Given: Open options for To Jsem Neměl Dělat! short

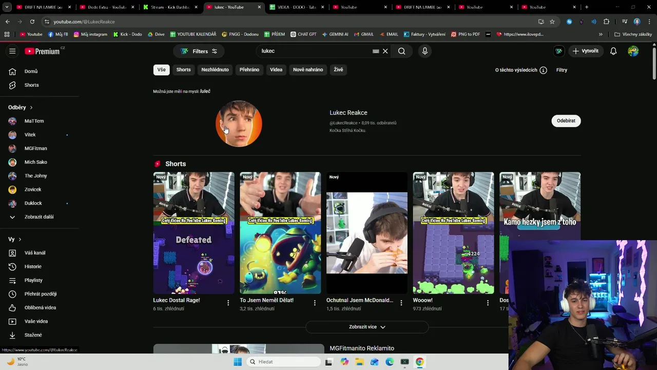Looking at the screenshot, I should [x=315, y=303].
